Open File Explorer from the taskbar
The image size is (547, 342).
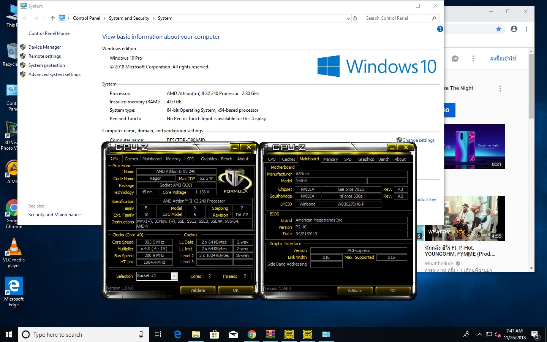point(196,334)
